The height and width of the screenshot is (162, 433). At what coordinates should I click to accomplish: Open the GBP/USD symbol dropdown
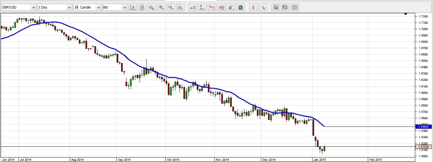click(x=19, y=7)
